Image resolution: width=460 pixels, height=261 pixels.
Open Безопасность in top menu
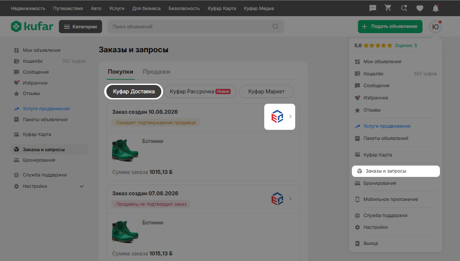(x=184, y=9)
